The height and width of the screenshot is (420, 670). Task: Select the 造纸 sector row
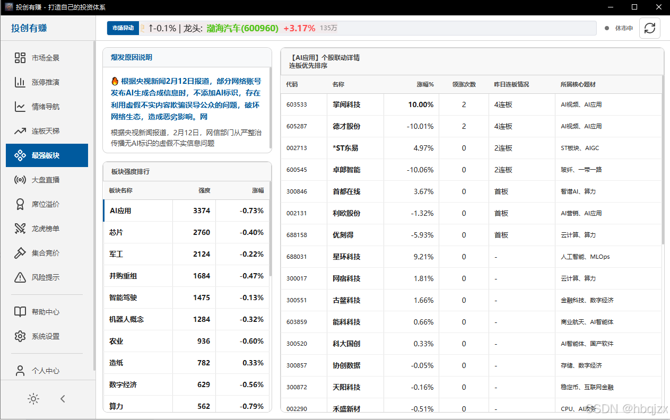pyautogui.click(x=186, y=363)
